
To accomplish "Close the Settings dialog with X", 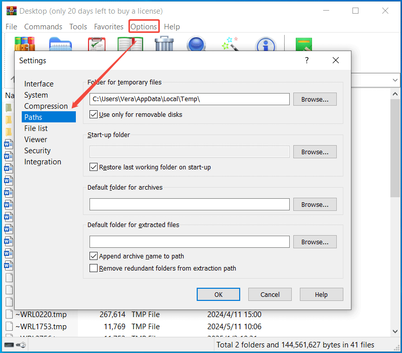I will point(336,60).
